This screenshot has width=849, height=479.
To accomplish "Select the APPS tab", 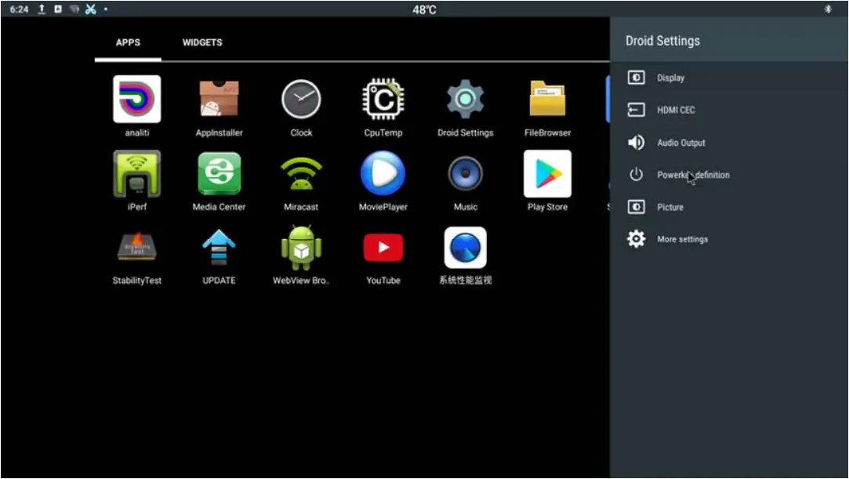I will (128, 42).
